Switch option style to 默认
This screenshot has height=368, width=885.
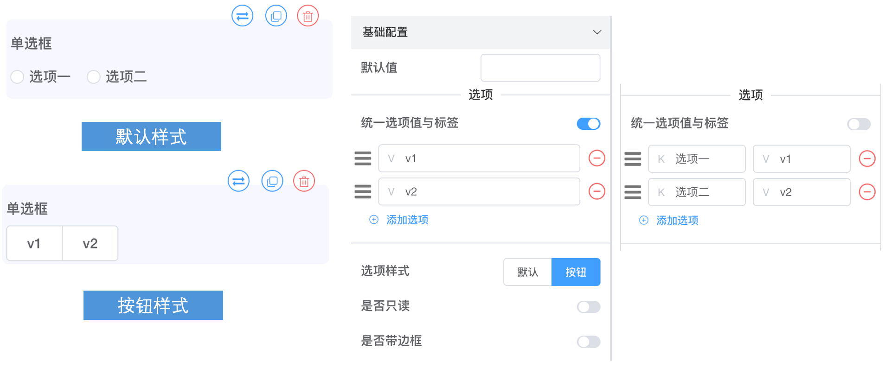pos(527,272)
